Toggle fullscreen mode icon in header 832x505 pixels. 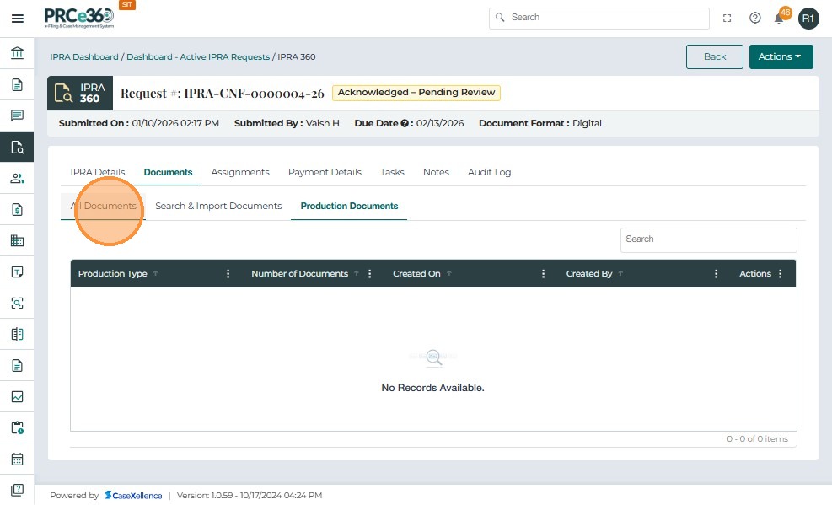click(x=727, y=18)
